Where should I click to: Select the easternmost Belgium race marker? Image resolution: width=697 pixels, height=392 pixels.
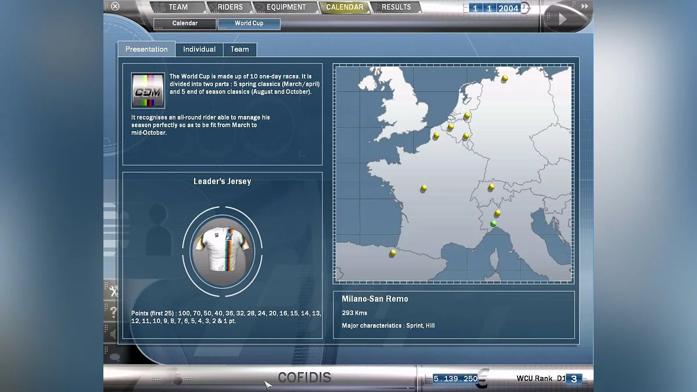pyautogui.click(x=466, y=136)
